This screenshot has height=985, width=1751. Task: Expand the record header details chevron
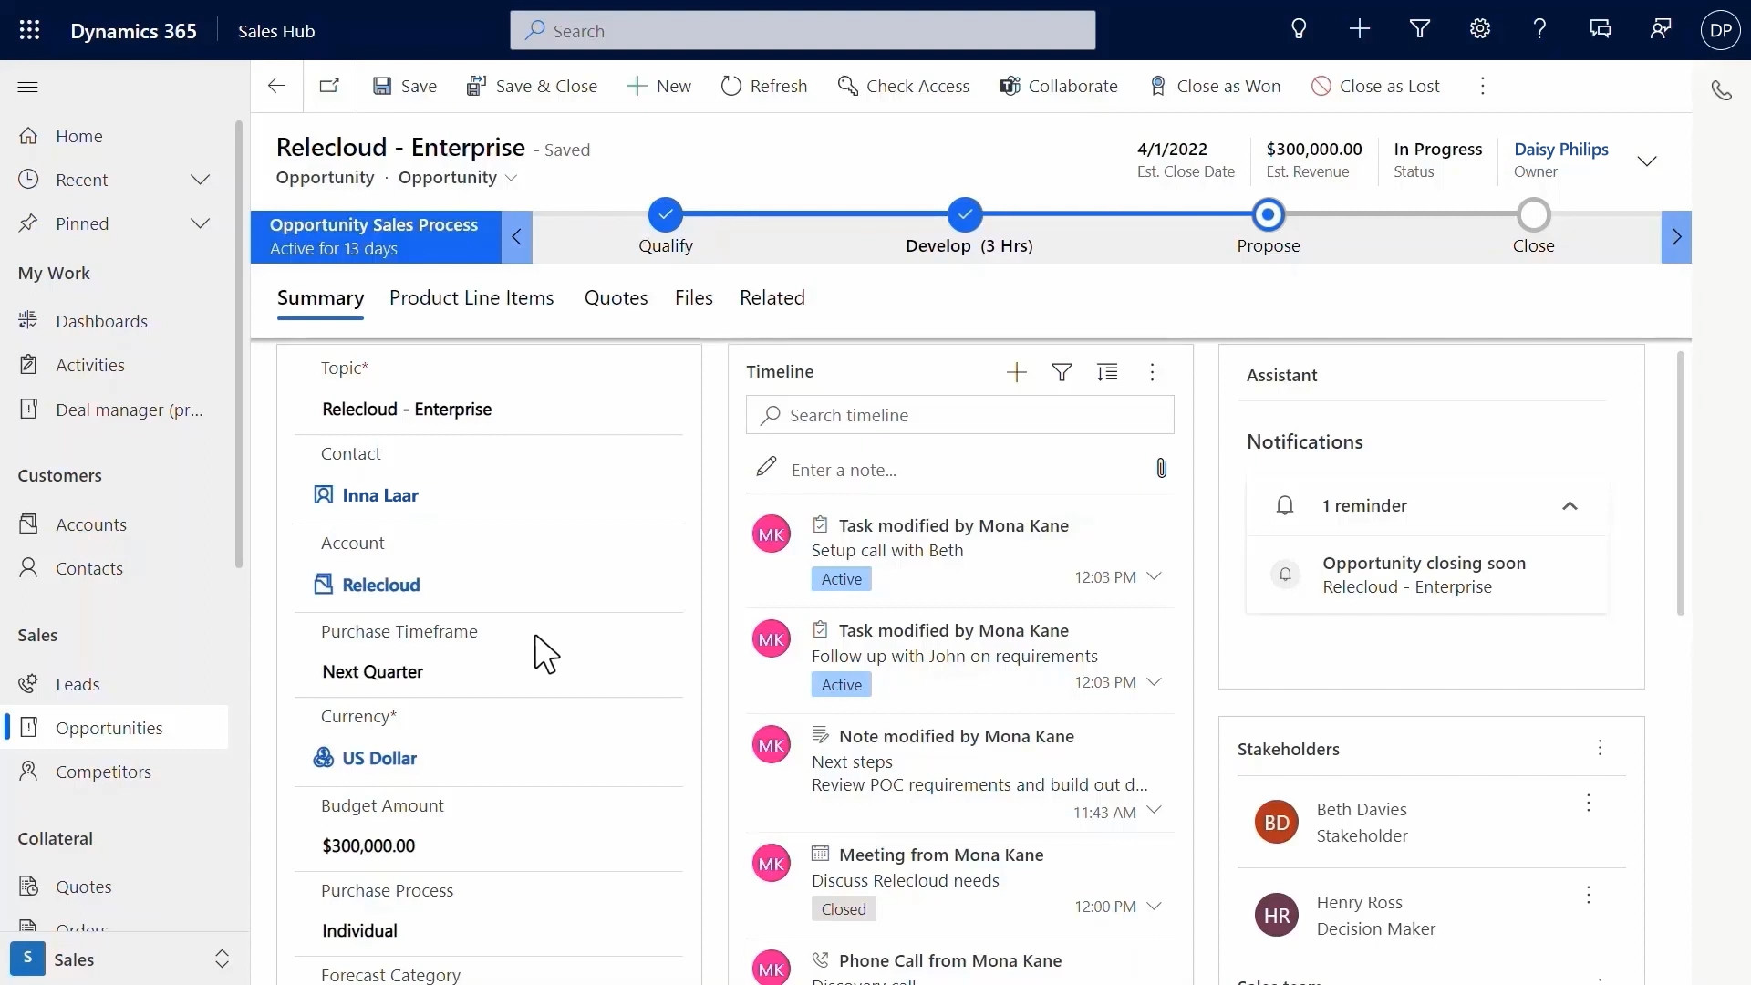tap(1646, 161)
